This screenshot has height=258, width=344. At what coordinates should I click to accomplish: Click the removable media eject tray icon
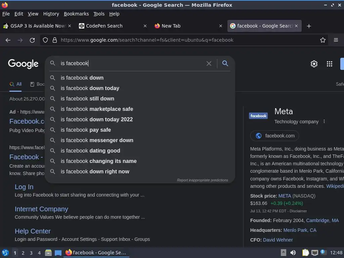pyautogui.click(x=283, y=253)
